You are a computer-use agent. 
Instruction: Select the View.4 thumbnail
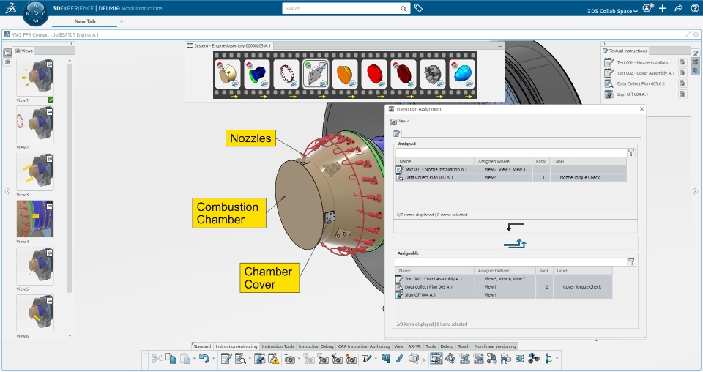click(35, 219)
